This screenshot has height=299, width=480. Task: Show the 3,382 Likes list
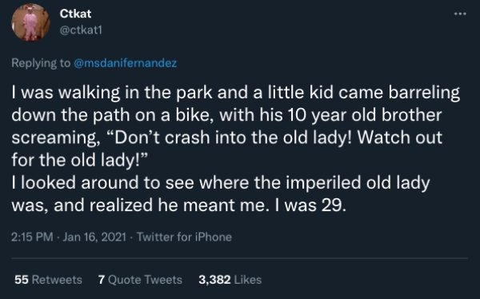click(x=230, y=280)
